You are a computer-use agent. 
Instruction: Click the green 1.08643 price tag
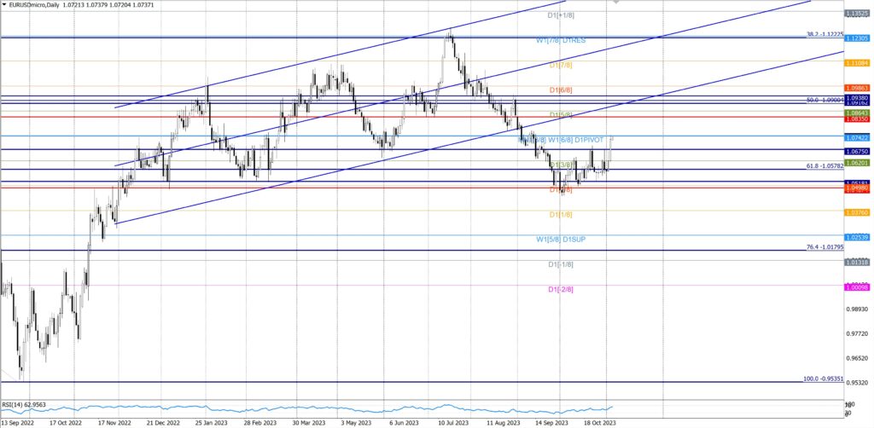pyautogui.click(x=856, y=113)
